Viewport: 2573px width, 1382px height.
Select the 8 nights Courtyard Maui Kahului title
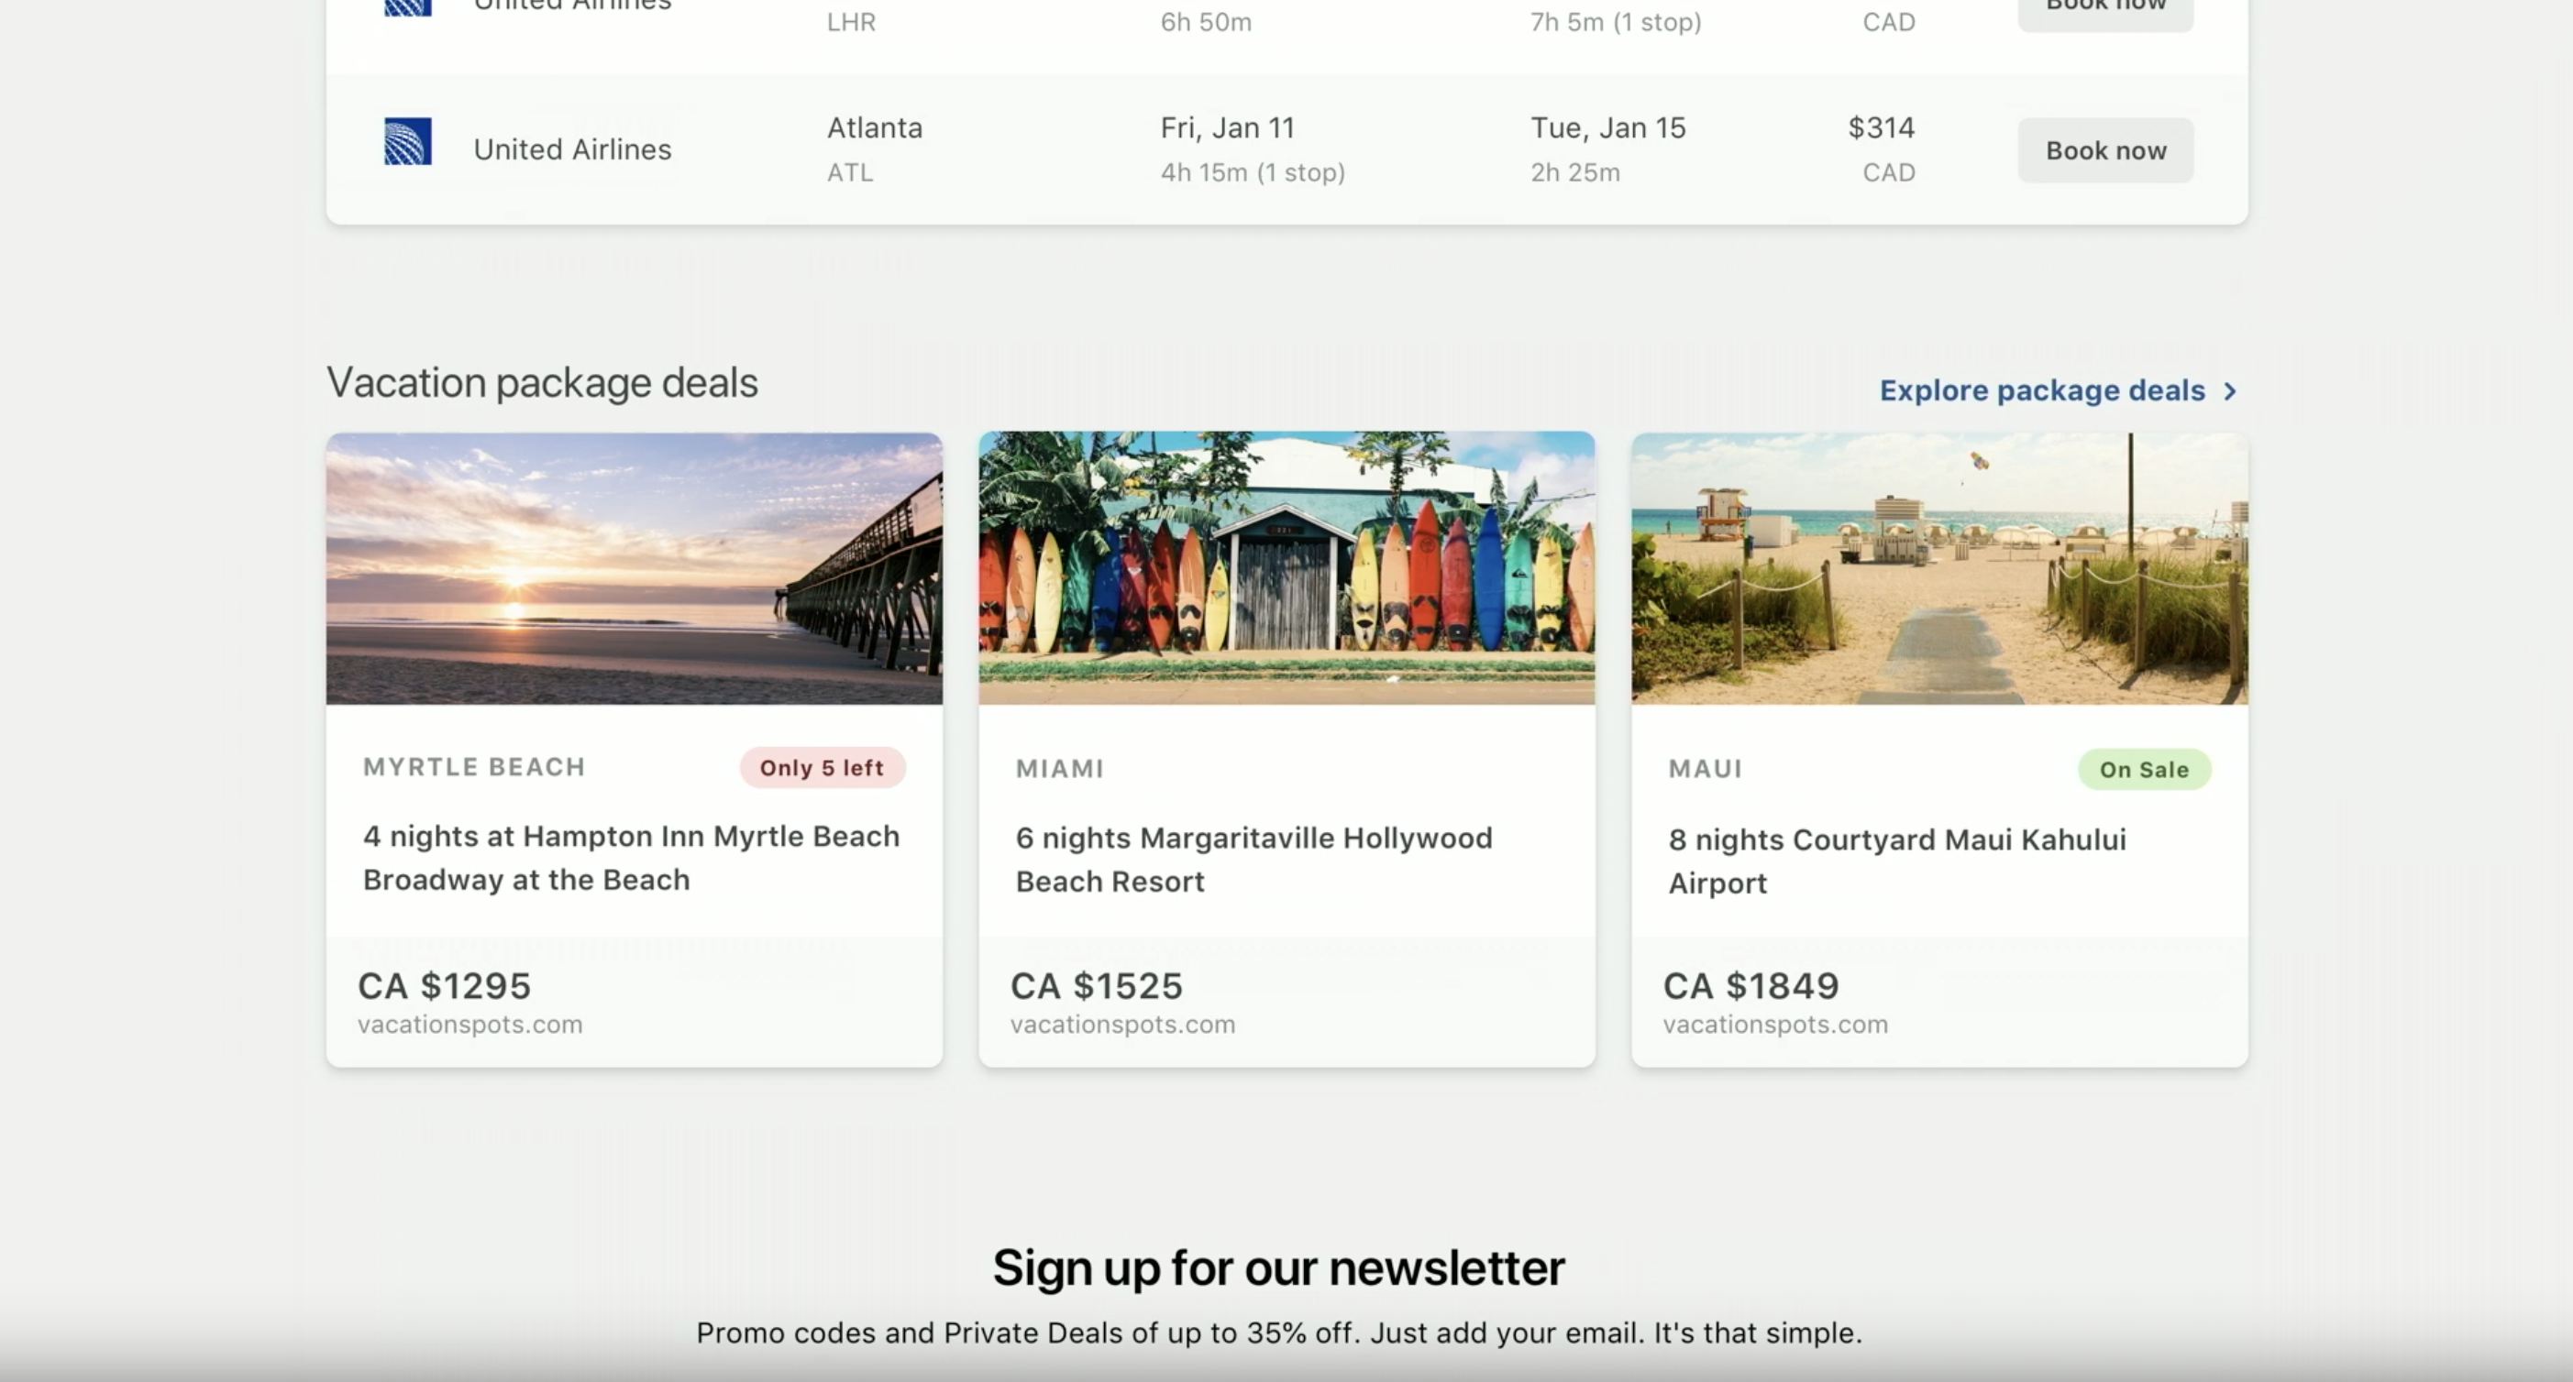(1895, 861)
